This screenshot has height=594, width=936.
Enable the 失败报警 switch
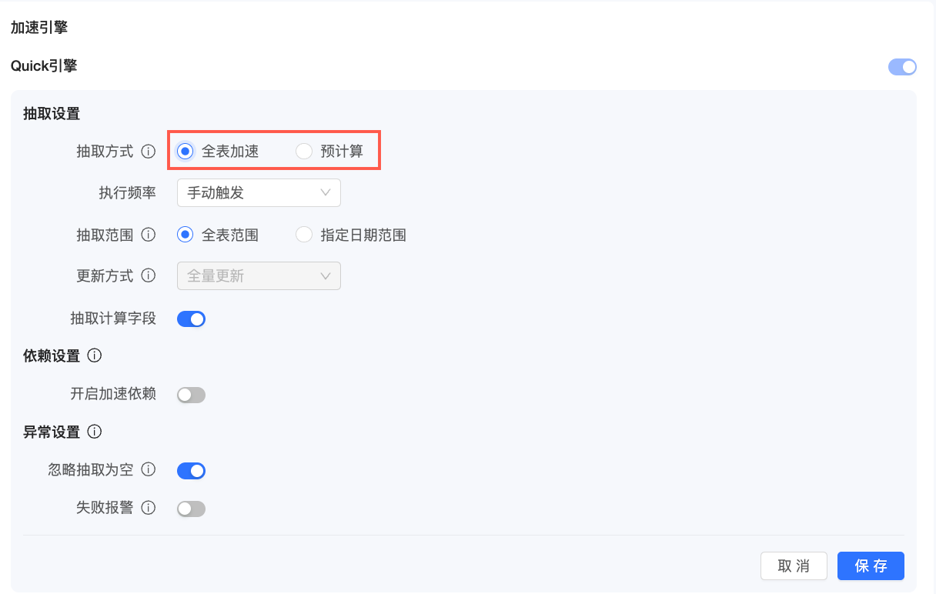(x=191, y=509)
